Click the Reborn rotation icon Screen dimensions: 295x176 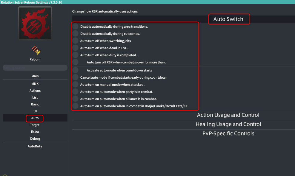[x=35, y=50]
